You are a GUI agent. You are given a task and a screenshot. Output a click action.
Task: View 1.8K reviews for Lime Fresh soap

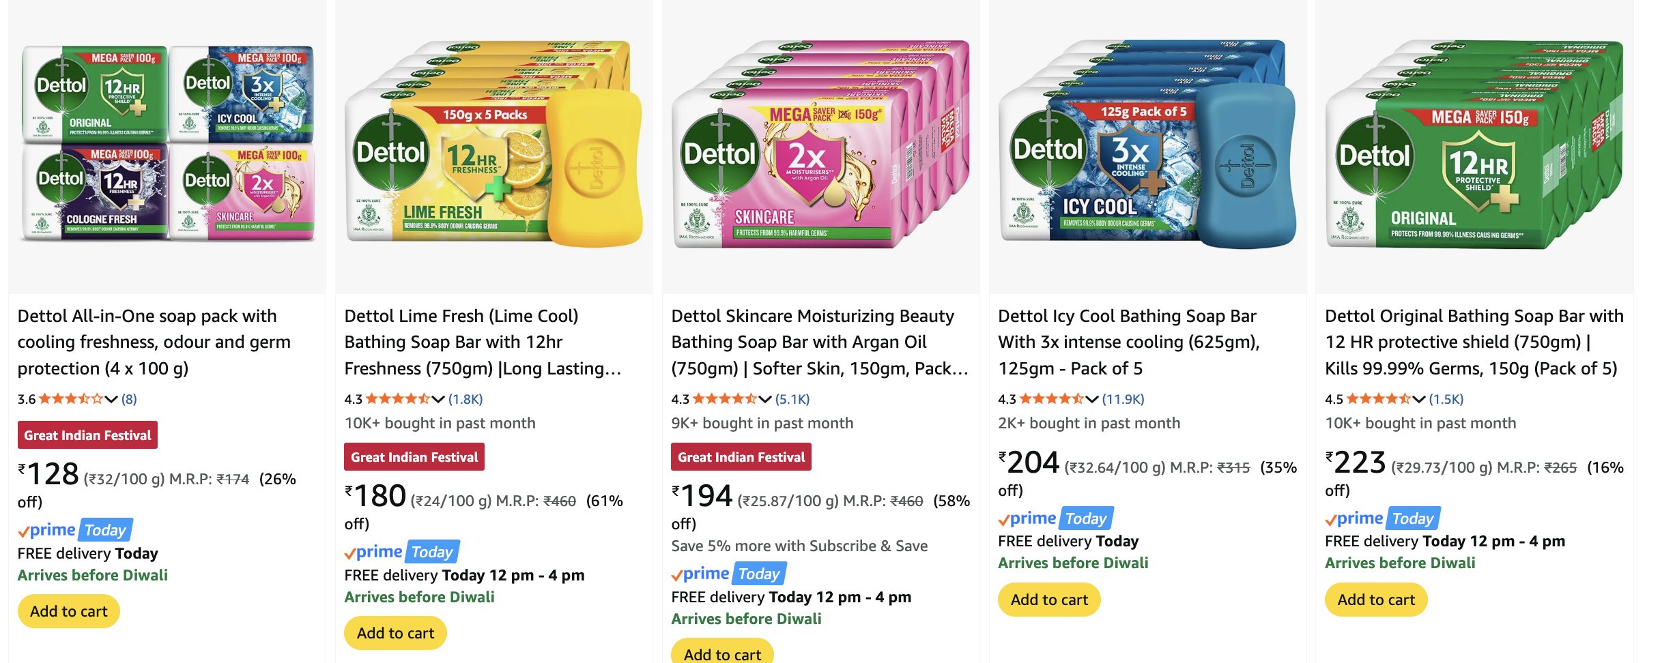[466, 399]
